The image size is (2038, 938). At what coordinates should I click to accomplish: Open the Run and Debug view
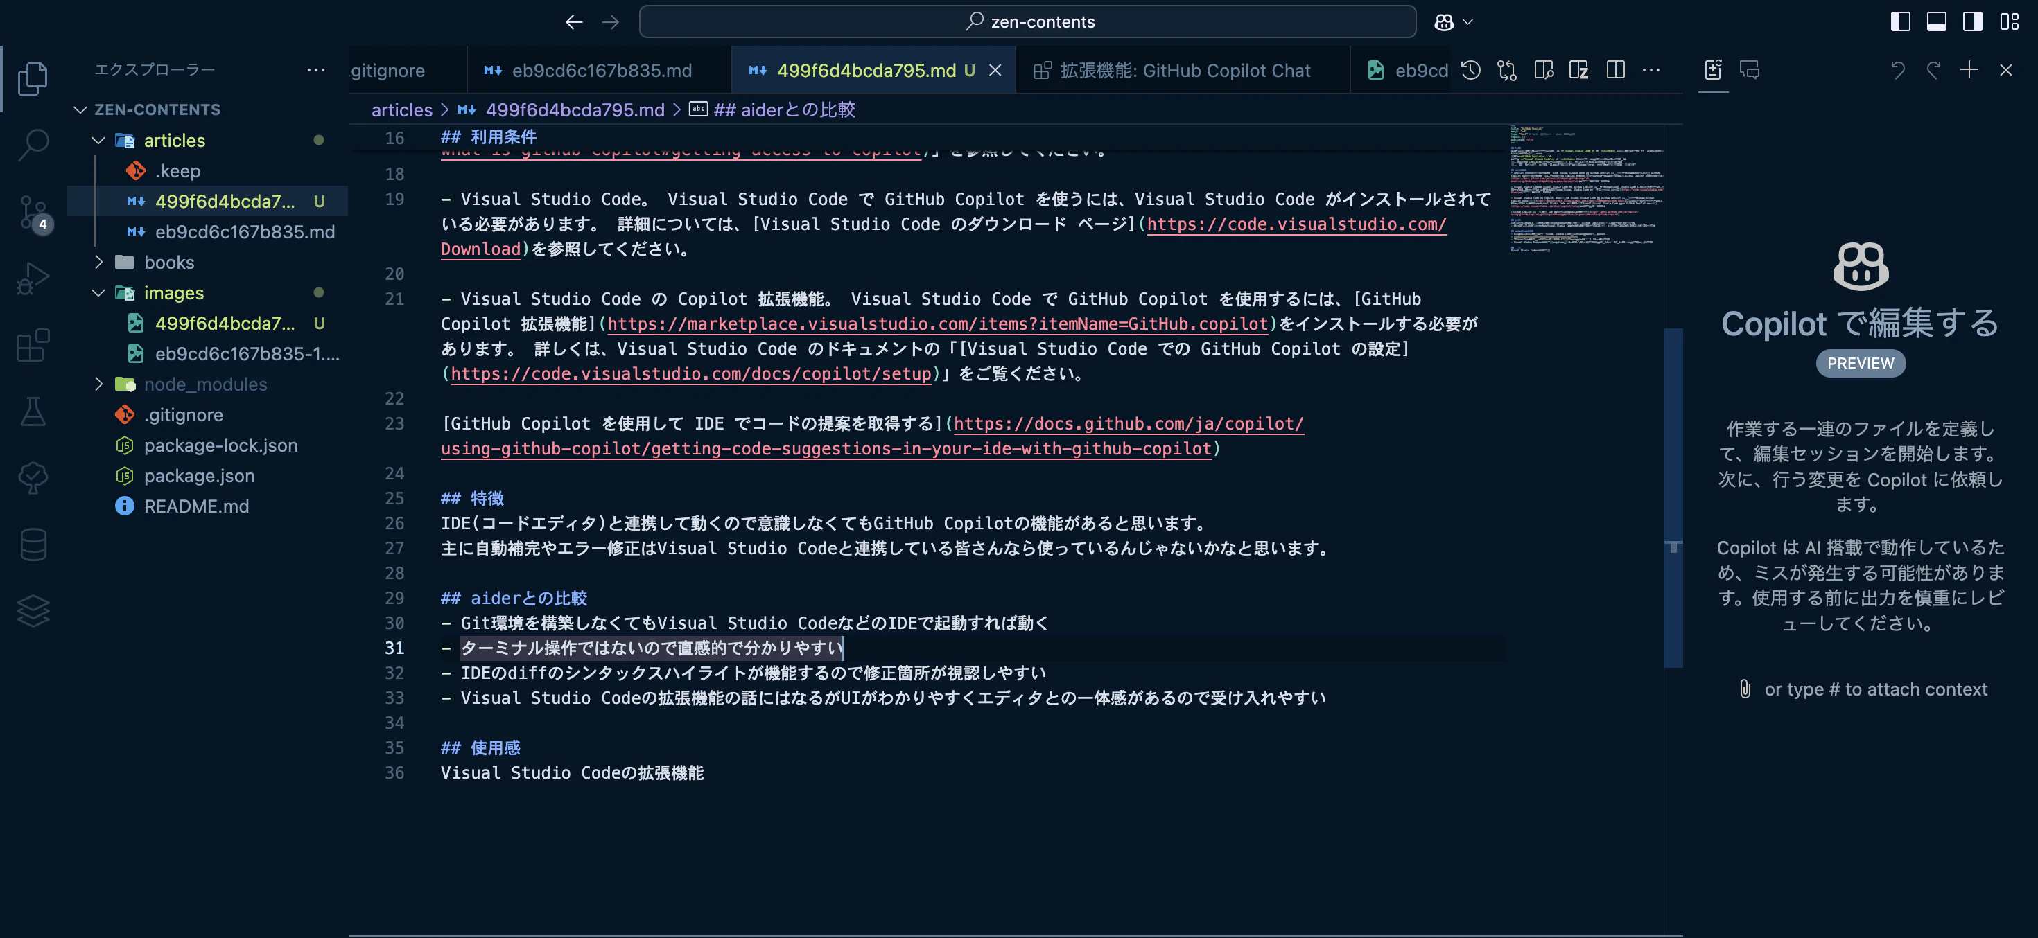[x=33, y=278]
